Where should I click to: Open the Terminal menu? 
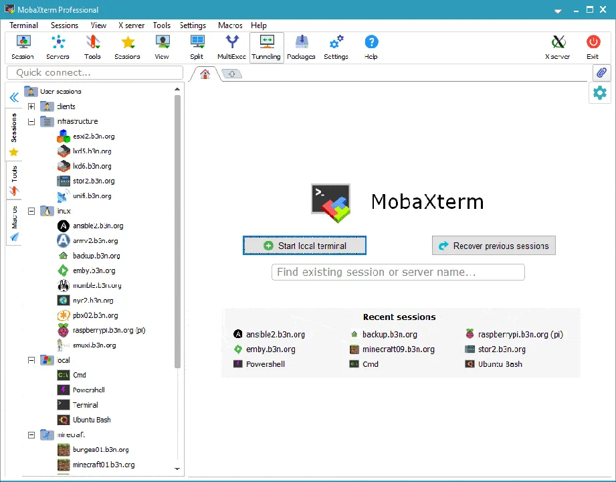pos(23,25)
